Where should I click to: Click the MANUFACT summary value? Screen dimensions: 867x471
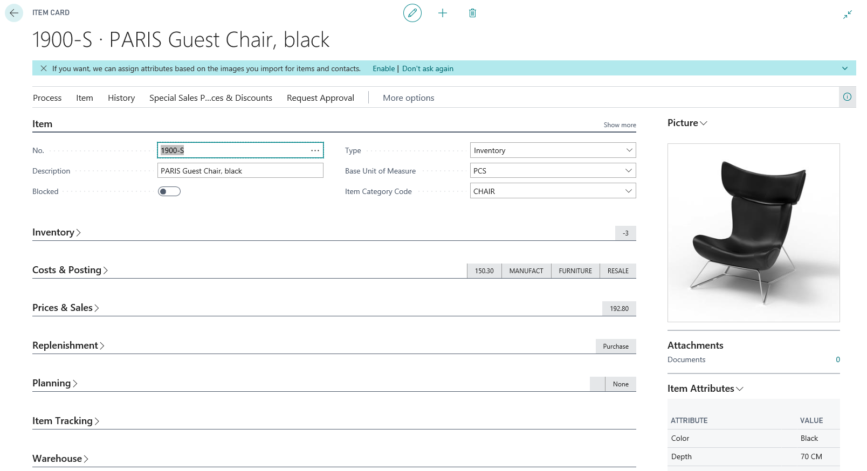pyautogui.click(x=526, y=271)
